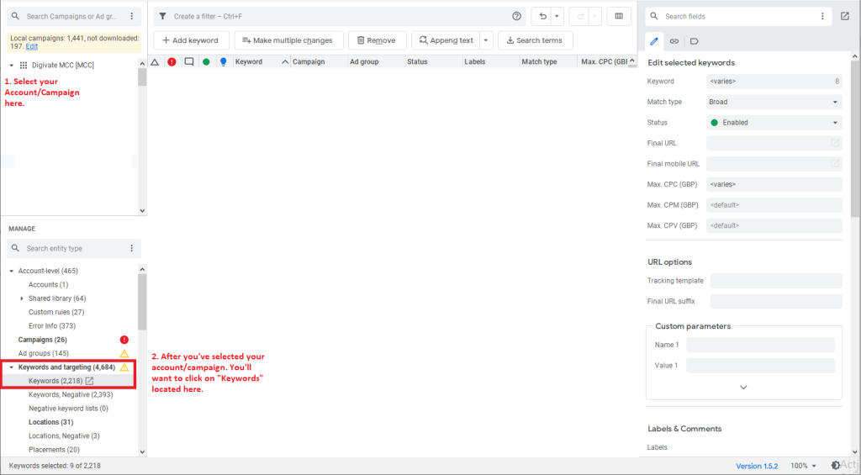861x475 pixels.
Task: Sort by the Campaign column header
Action: (319, 62)
